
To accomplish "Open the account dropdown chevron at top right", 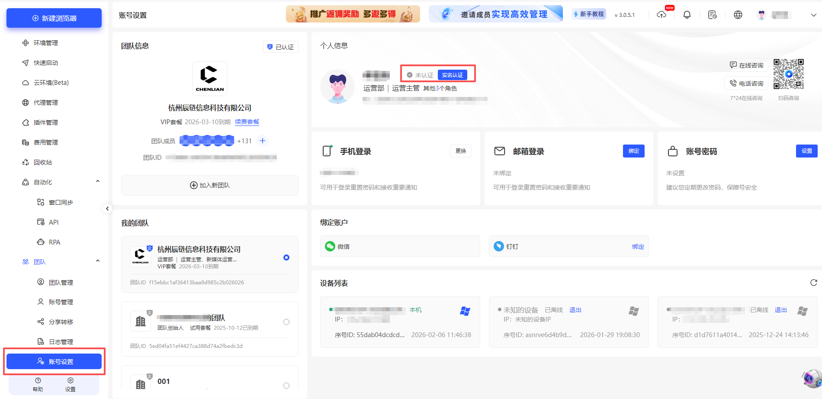I will (x=814, y=14).
